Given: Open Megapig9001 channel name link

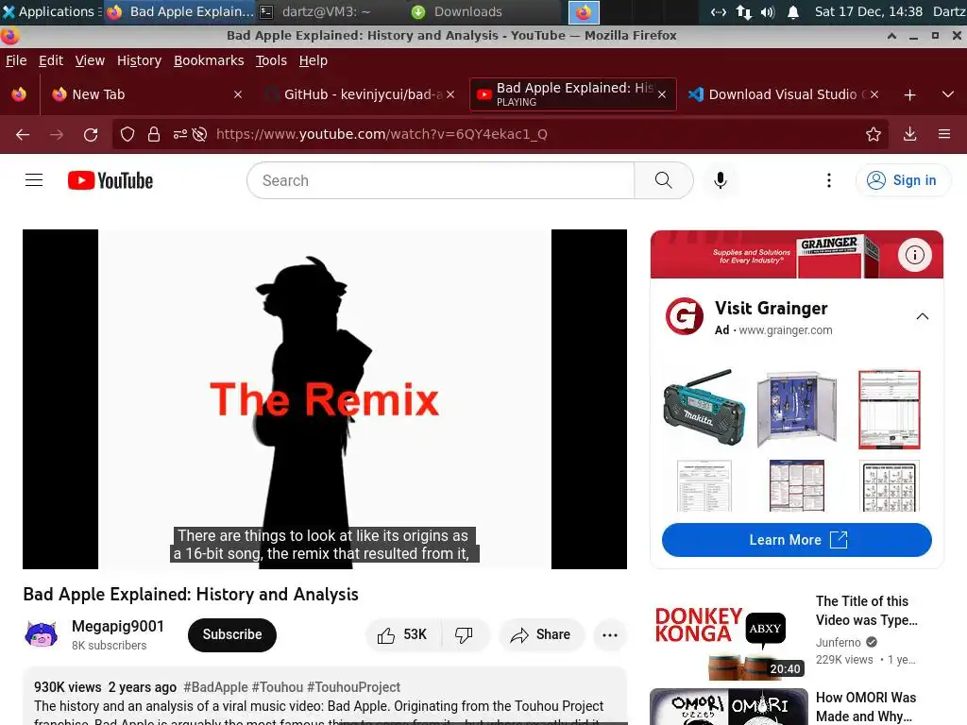Looking at the screenshot, I should pos(118,627).
